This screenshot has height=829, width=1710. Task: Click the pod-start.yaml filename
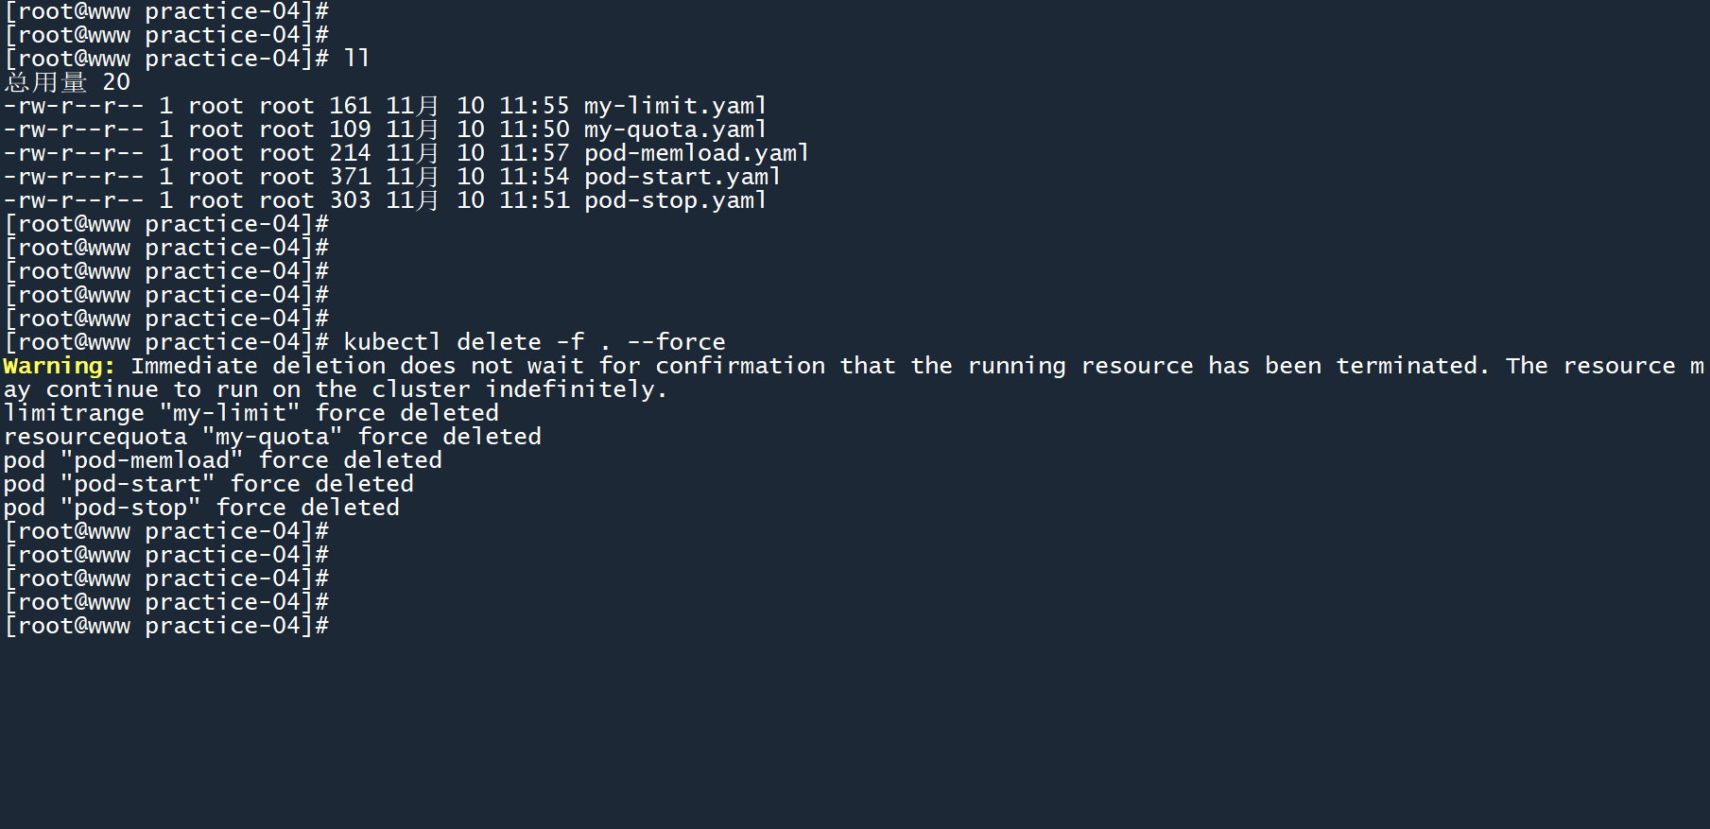[x=682, y=177]
